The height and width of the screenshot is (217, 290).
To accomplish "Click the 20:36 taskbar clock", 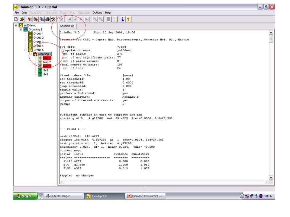I will [x=268, y=196].
